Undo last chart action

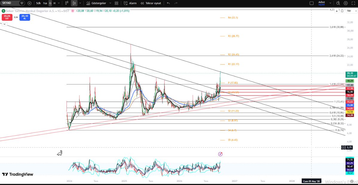[x=168, y=3]
